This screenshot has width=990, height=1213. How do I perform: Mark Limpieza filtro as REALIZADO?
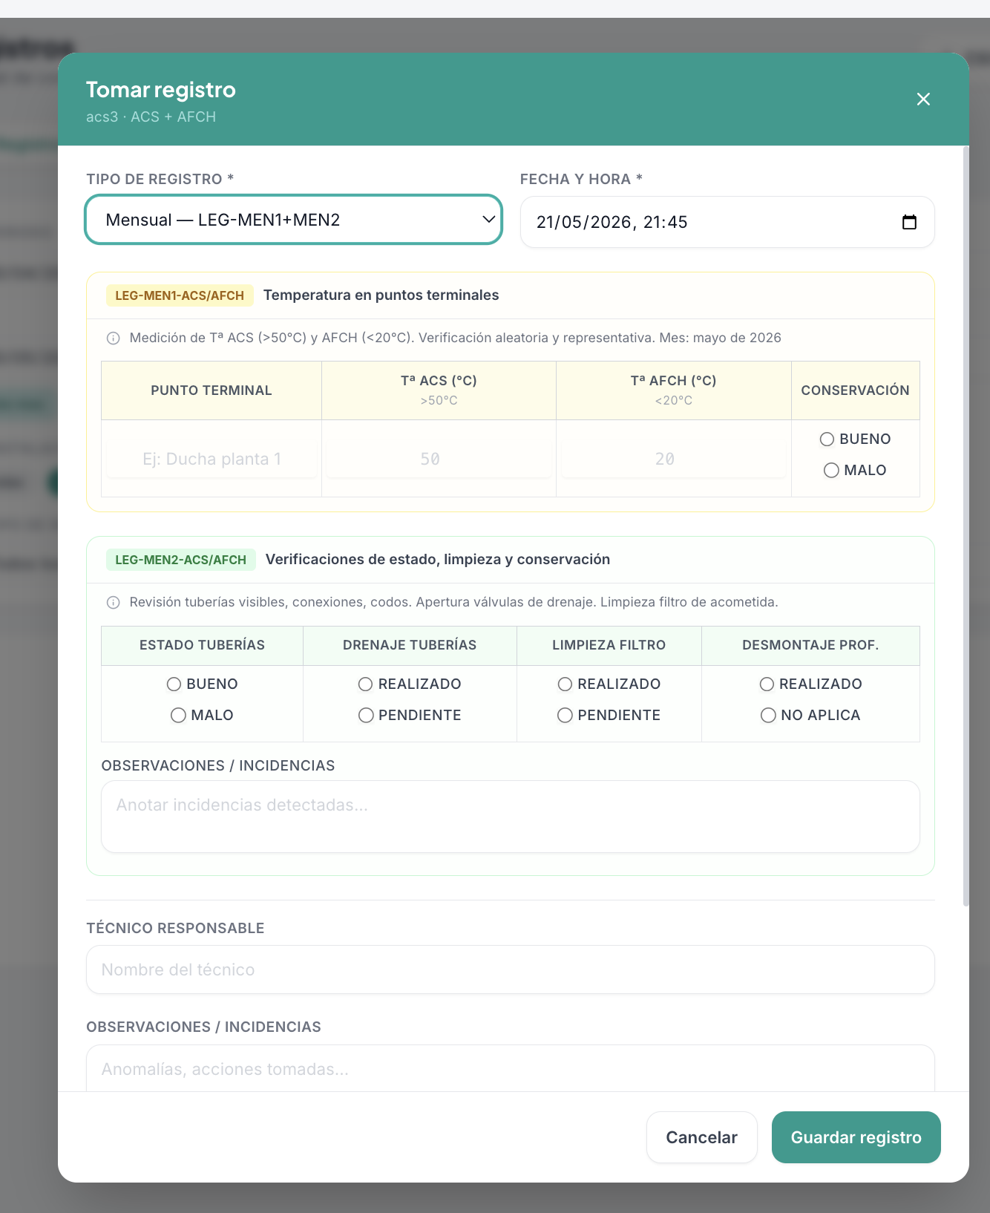click(x=565, y=684)
